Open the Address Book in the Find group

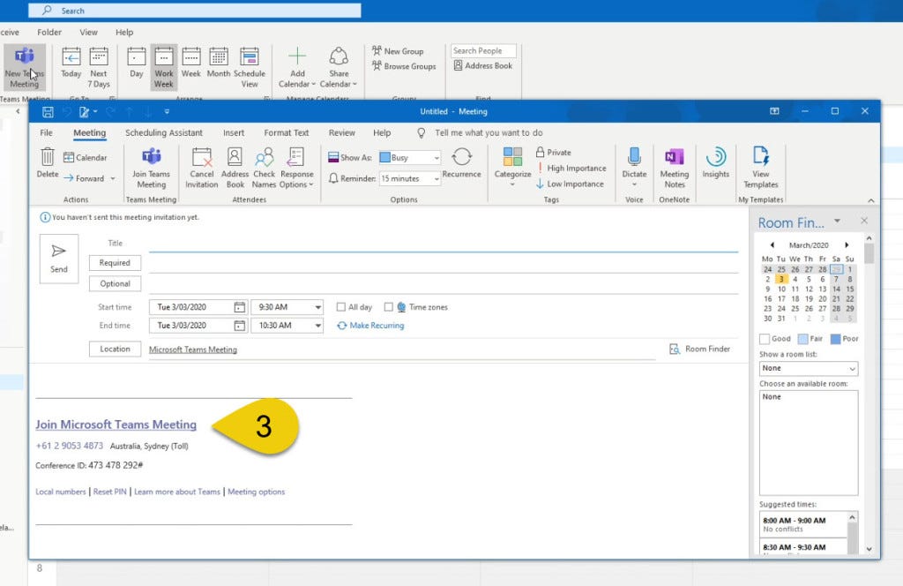pyautogui.click(x=482, y=65)
